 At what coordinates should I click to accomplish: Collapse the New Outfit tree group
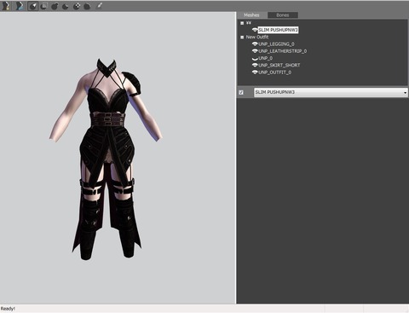point(242,37)
